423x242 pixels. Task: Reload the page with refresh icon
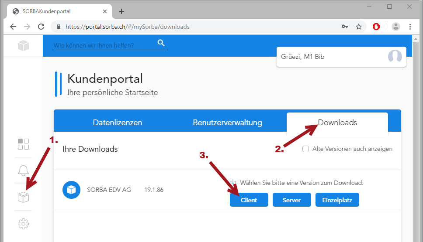click(41, 27)
